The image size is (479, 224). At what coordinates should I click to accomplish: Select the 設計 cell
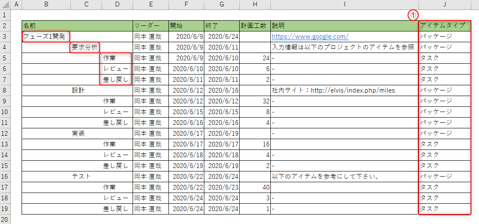tap(78, 90)
